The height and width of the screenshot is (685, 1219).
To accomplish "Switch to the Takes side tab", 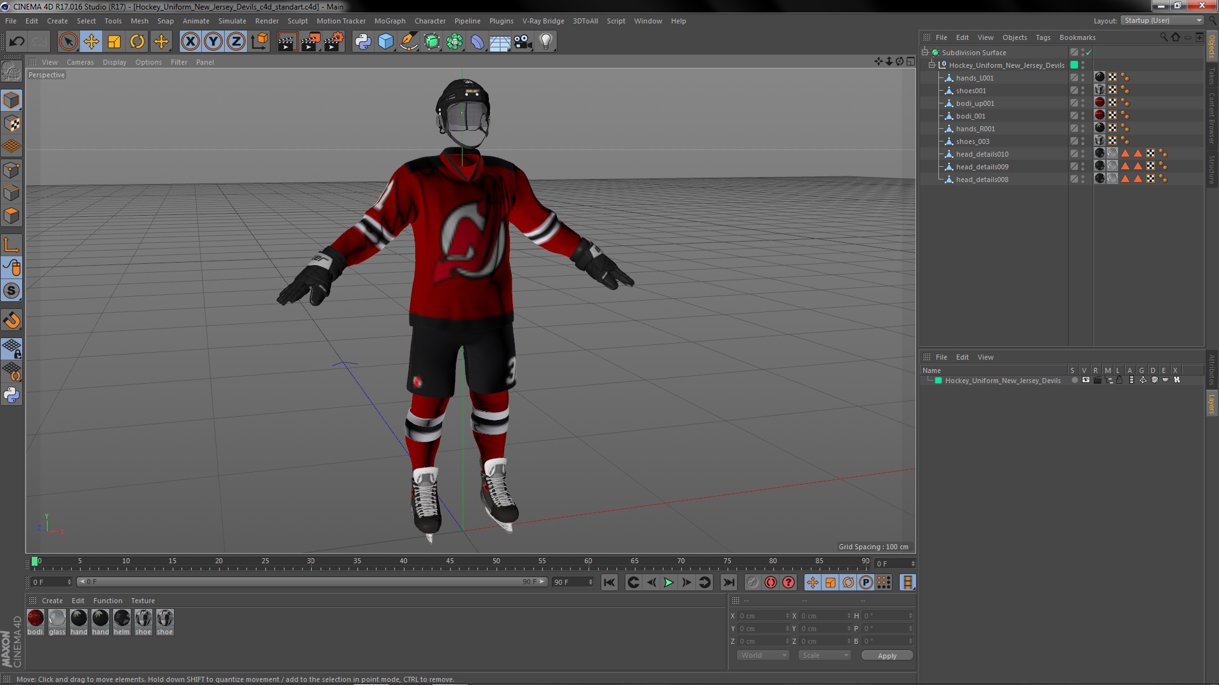I will click(x=1212, y=76).
